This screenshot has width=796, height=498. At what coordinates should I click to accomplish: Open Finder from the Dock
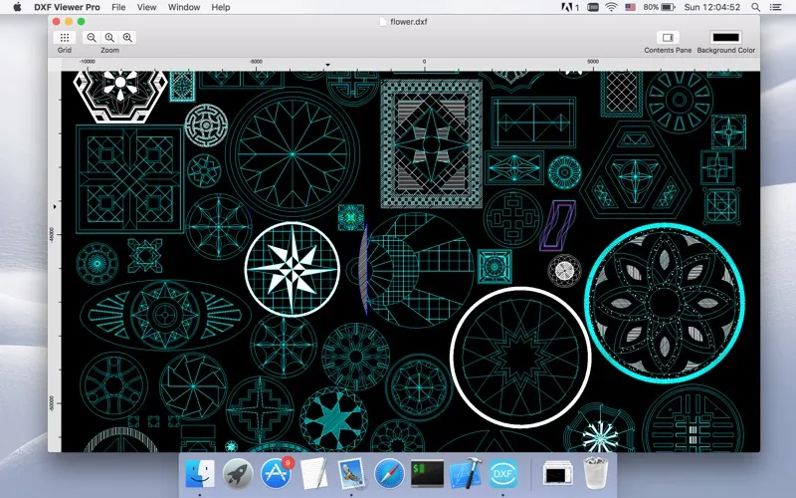click(x=200, y=473)
